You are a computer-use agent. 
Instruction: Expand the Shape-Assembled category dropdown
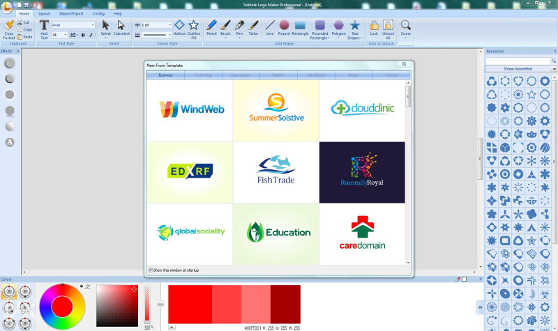click(554, 69)
